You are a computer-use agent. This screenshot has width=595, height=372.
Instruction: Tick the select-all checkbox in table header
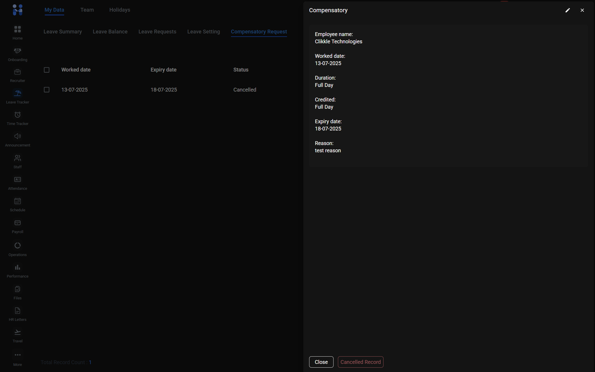pos(46,70)
